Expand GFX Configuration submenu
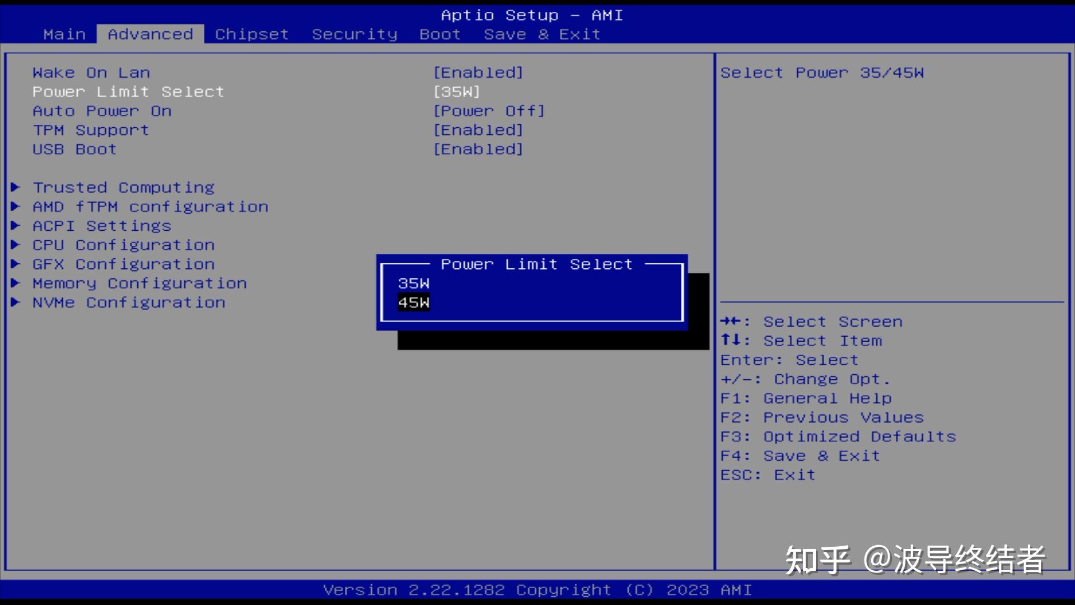Image resolution: width=1075 pixels, height=605 pixels. click(123, 264)
